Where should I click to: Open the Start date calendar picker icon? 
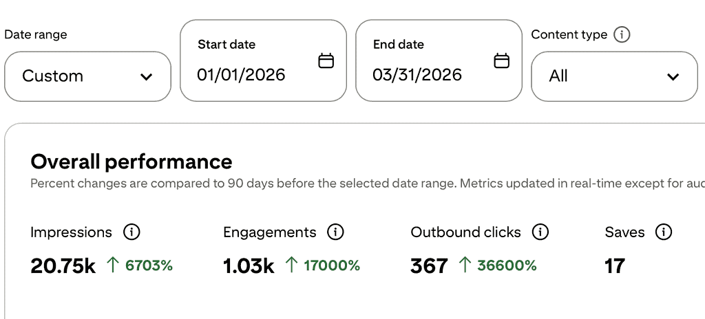(x=326, y=61)
